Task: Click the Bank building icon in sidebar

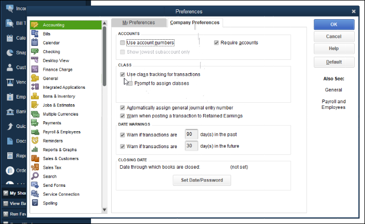Action: (x=10, y=111)
